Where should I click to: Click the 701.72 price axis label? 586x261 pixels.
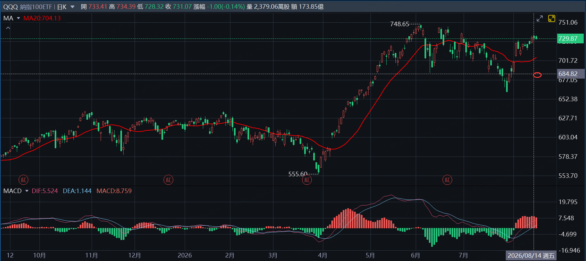point(568,60)
